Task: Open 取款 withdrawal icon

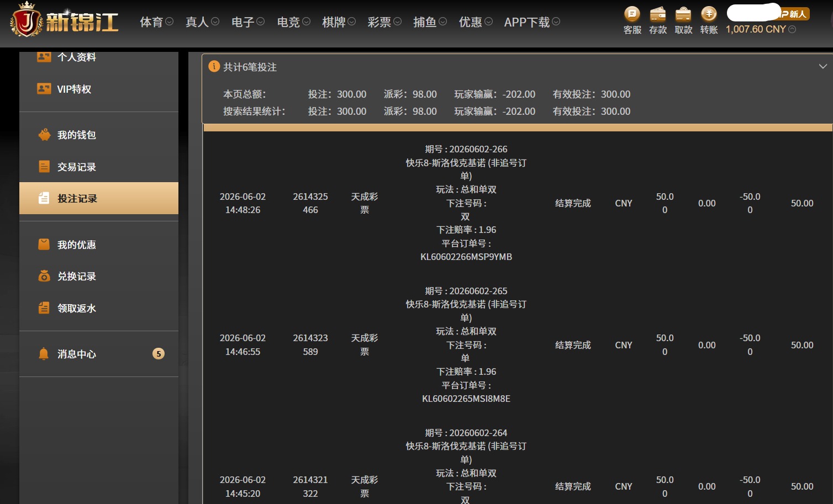Action: point(683,14)
